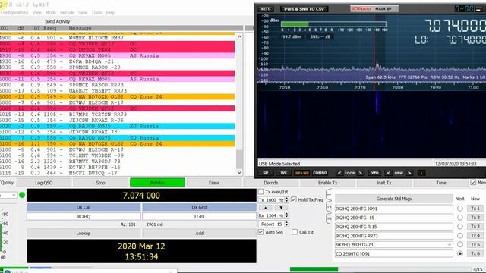Adjust the Rx 1364 Hz spinner
Image resolution: width=486 pixels, height=273 pixels.
[x=286, y=215]
